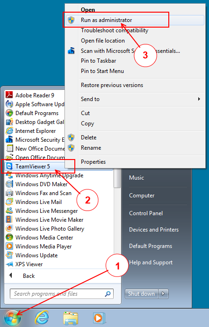
Task: Click the Microsoft Security Essentials list icon
Action: click(x=9, y=139)
